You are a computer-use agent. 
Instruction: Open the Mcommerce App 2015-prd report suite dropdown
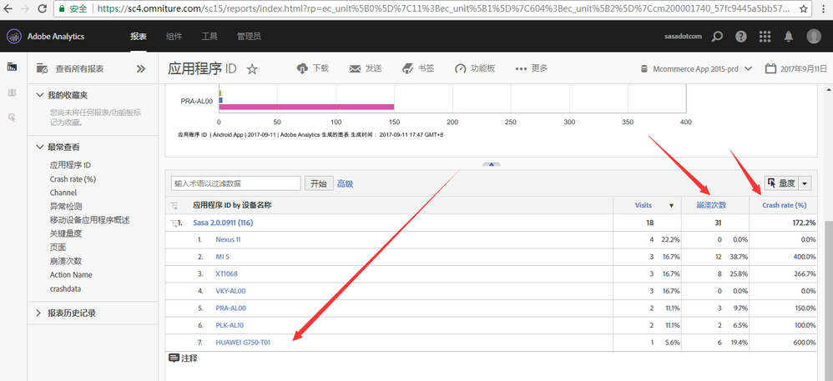[x=695, y=68]
